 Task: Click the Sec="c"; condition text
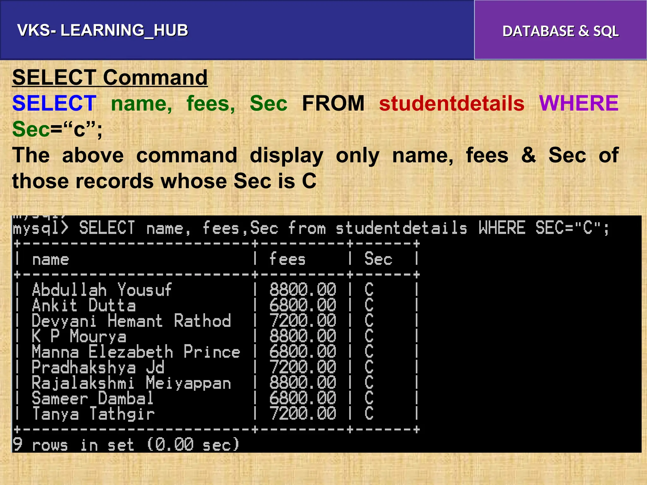coord(57,129)
